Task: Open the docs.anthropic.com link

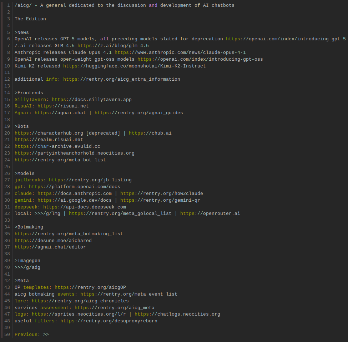Action: pos(75,193)
